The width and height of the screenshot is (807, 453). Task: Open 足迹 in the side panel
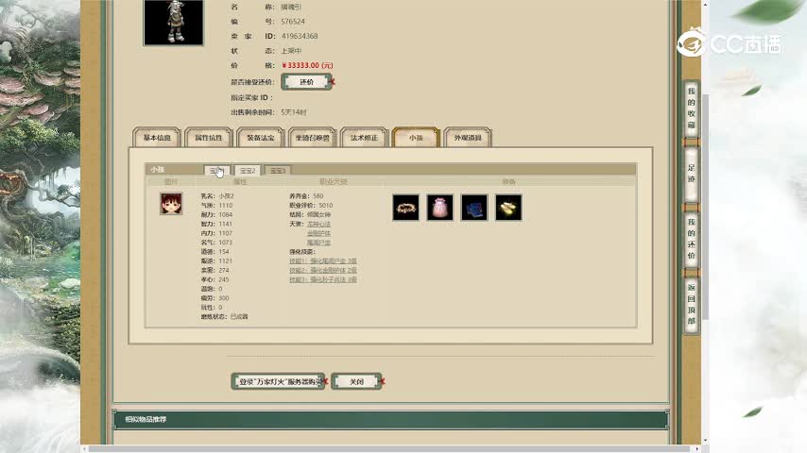[x=691, y=174]
